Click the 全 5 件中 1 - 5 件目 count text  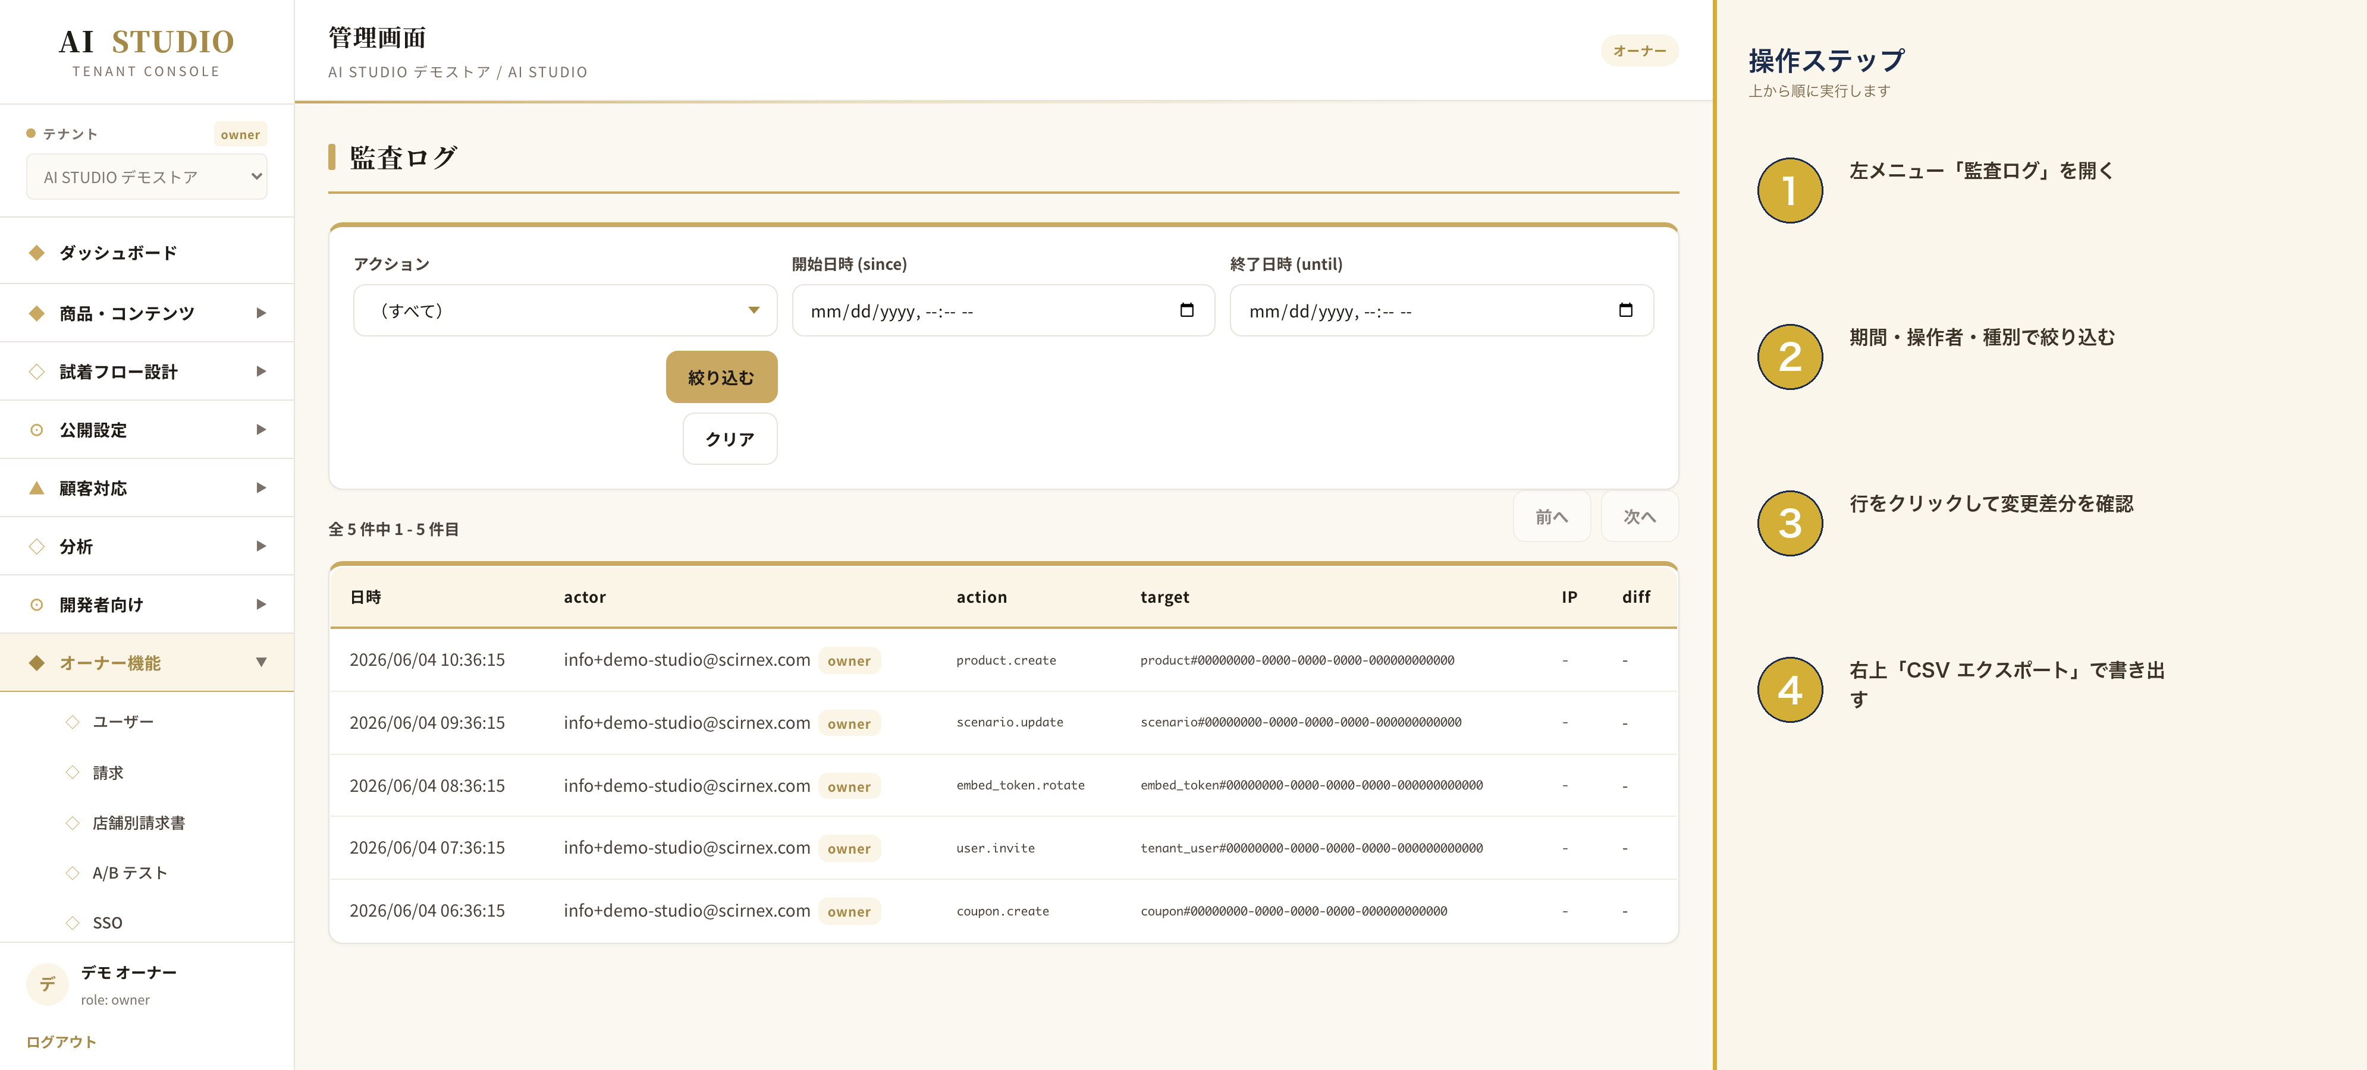(394, 529)
